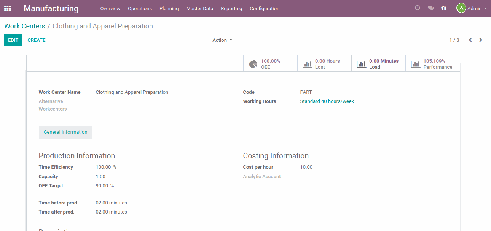Open the chat conversations icon
The image size is (491, 231).
pyautogui.click(x=430, y=8)
